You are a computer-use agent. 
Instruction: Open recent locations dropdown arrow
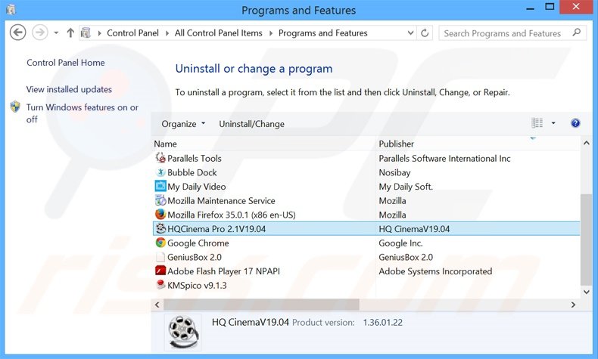click(56, 33)
